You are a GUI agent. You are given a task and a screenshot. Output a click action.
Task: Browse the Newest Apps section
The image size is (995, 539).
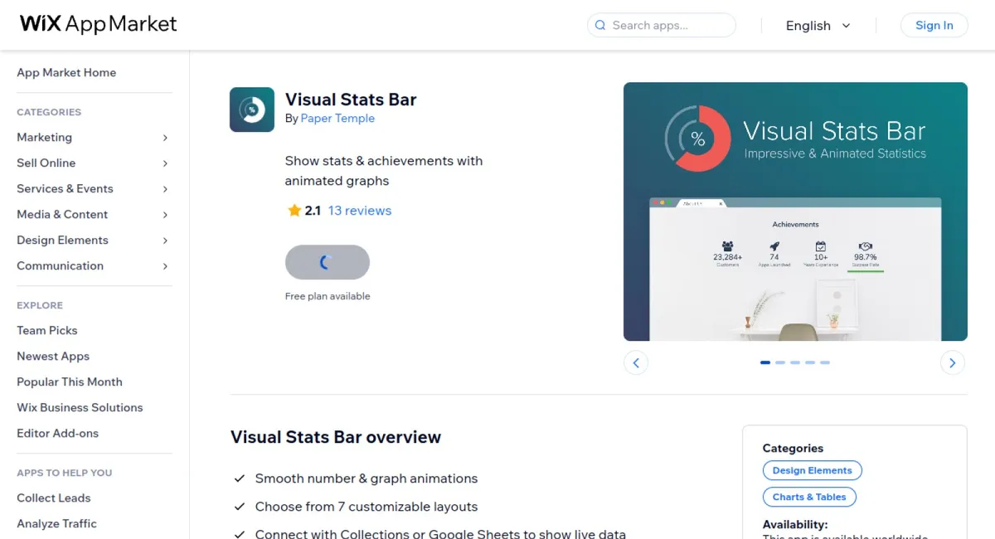click(52, 356)
